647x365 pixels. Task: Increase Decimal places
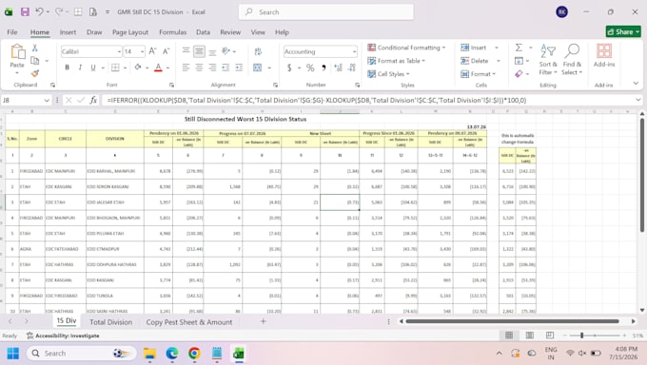[339, 67]
